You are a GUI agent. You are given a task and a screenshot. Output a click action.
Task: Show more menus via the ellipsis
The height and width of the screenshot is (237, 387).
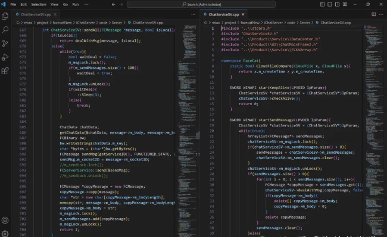86,4
